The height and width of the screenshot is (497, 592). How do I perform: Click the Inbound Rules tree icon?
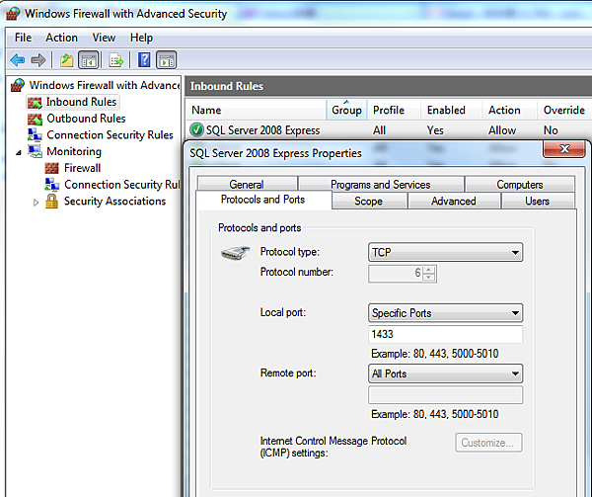35,102
